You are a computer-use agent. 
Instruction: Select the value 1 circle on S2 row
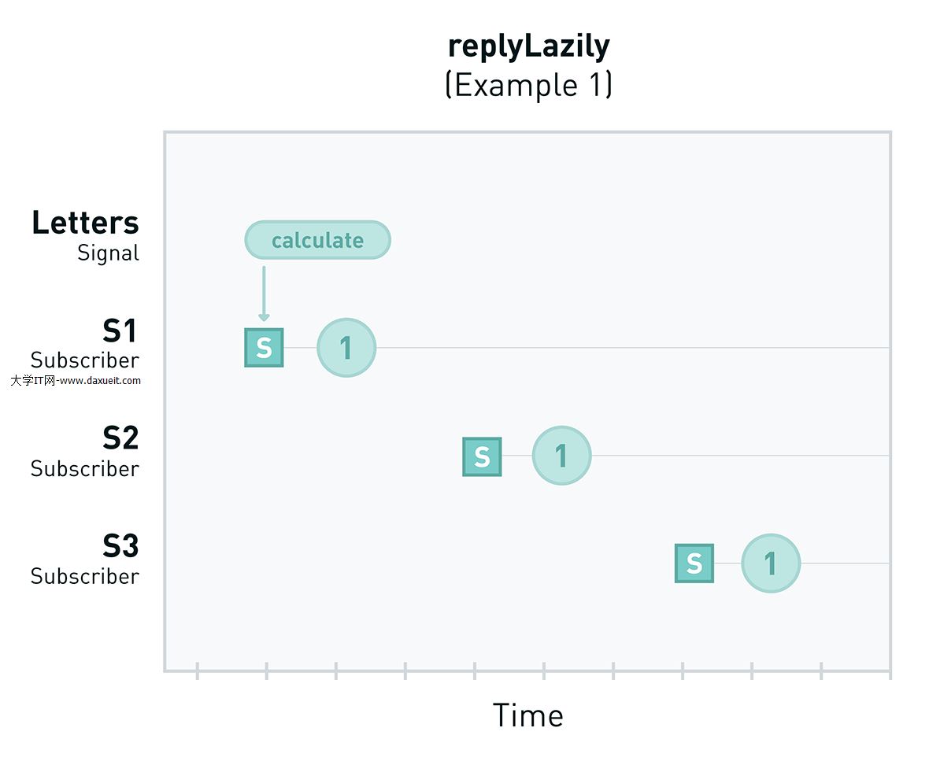click(x=561, y=456)
